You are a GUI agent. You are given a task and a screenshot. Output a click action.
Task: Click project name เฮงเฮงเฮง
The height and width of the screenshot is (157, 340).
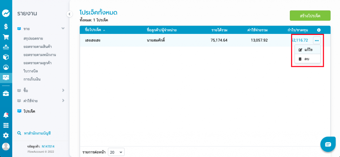click(93, 40)
